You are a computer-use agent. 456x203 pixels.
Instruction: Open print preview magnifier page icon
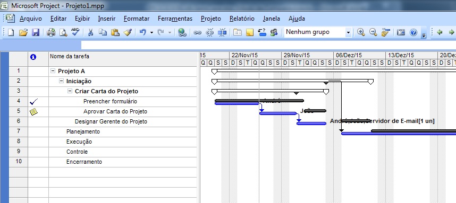point(63,32)
